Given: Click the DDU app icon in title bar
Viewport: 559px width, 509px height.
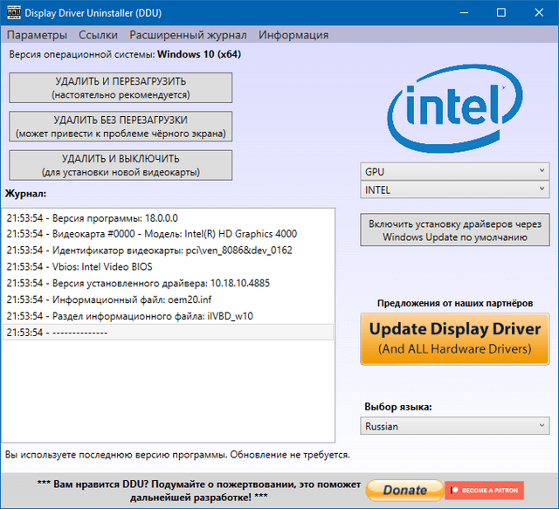Looking at the screenshot, I should tap(12, 13).
